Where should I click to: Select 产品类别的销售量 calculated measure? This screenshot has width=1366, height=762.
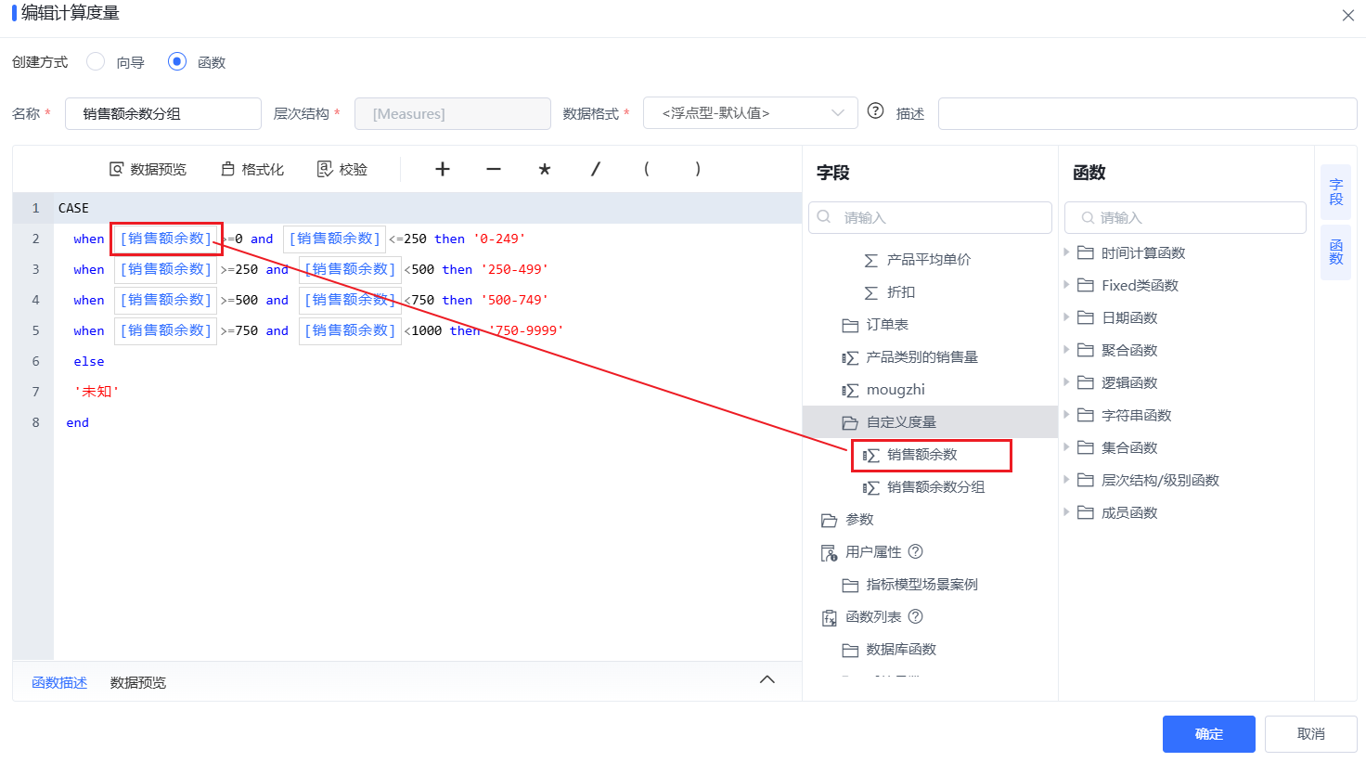922,357
